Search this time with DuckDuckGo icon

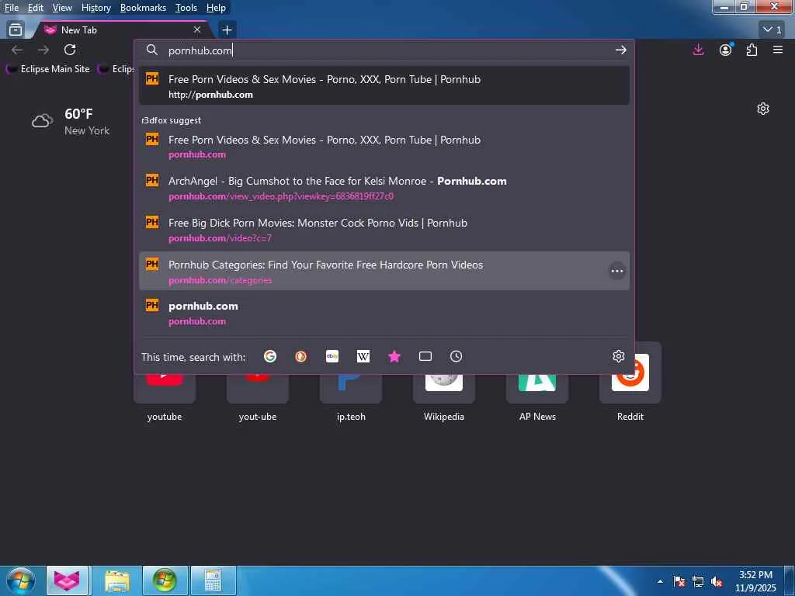[300, 357]
